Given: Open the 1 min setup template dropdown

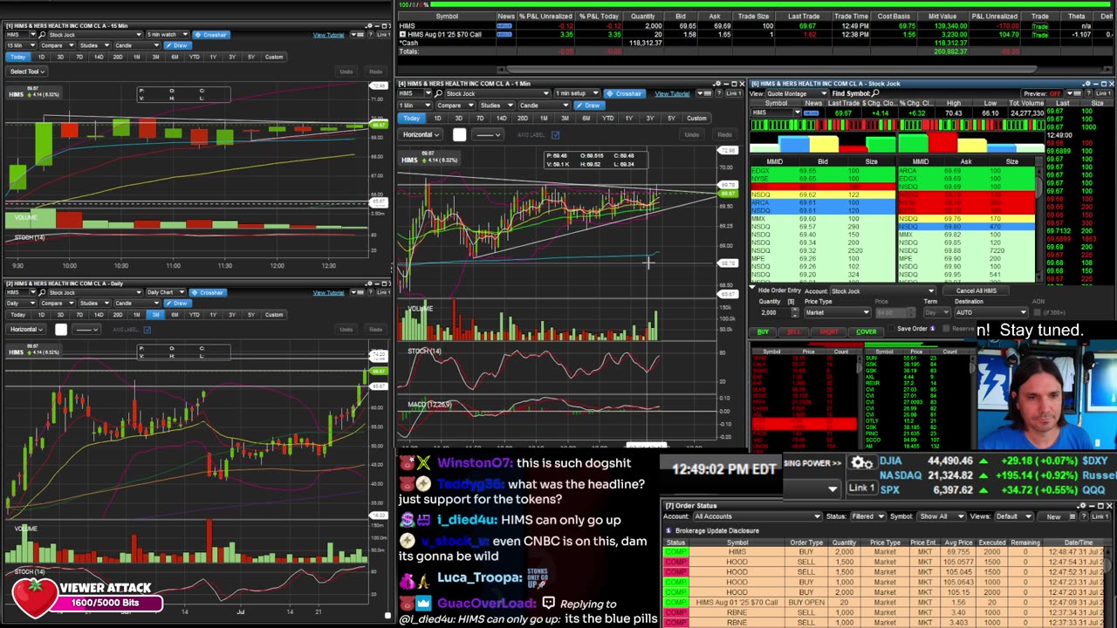Looking at the screenshot, I should click(577, 93).
